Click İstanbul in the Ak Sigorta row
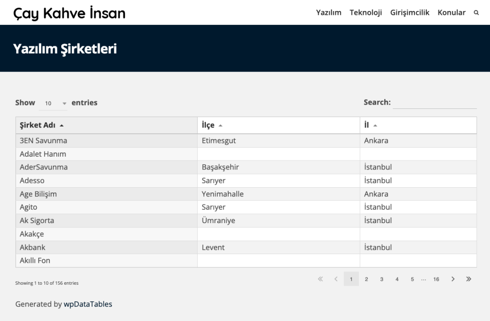This screenshot has width=490, height=321. 418,221
